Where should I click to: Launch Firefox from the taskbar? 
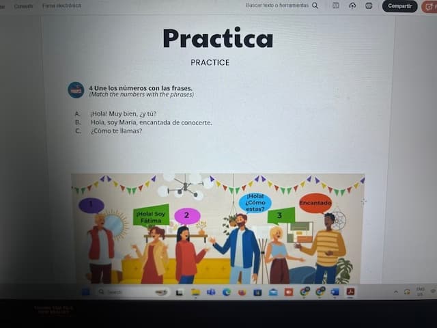[242, 292]
